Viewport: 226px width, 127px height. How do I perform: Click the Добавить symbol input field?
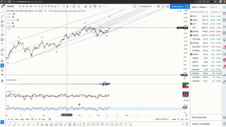tap(214, 7)
